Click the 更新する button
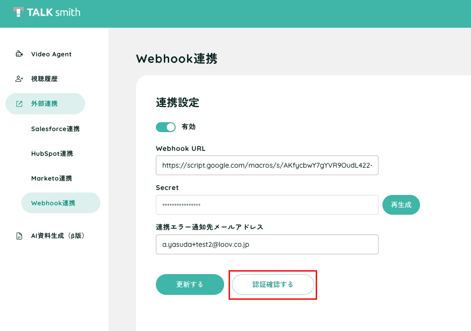 (190, 284)
